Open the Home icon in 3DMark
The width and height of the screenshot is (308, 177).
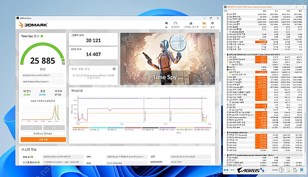click(x=166, y=24)
